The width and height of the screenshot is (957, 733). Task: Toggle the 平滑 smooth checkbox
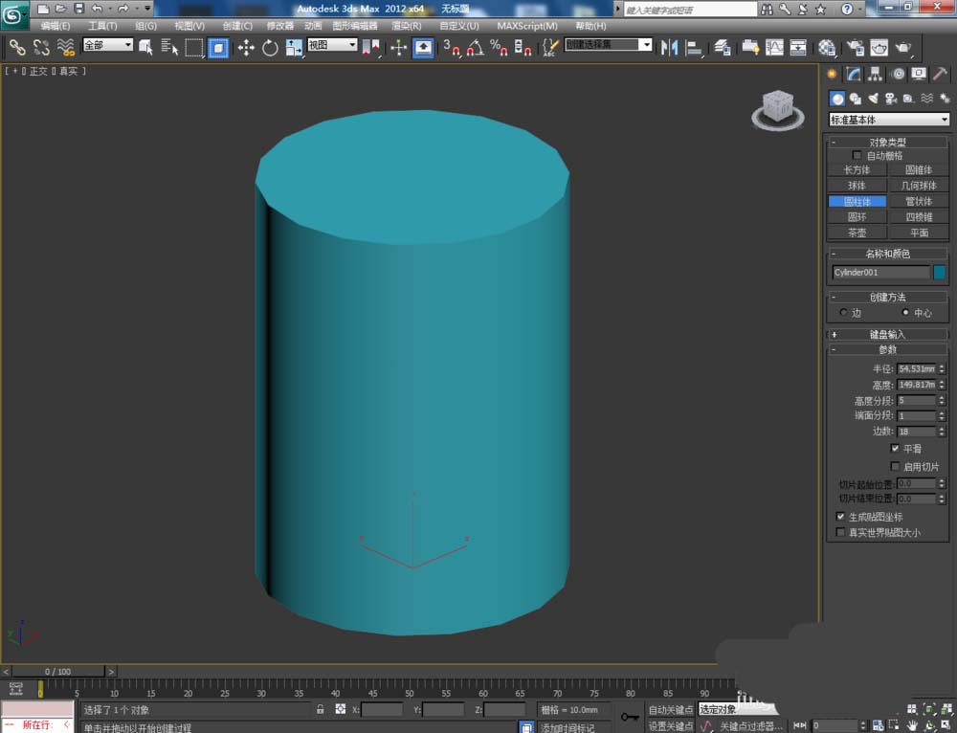point(895,448)
